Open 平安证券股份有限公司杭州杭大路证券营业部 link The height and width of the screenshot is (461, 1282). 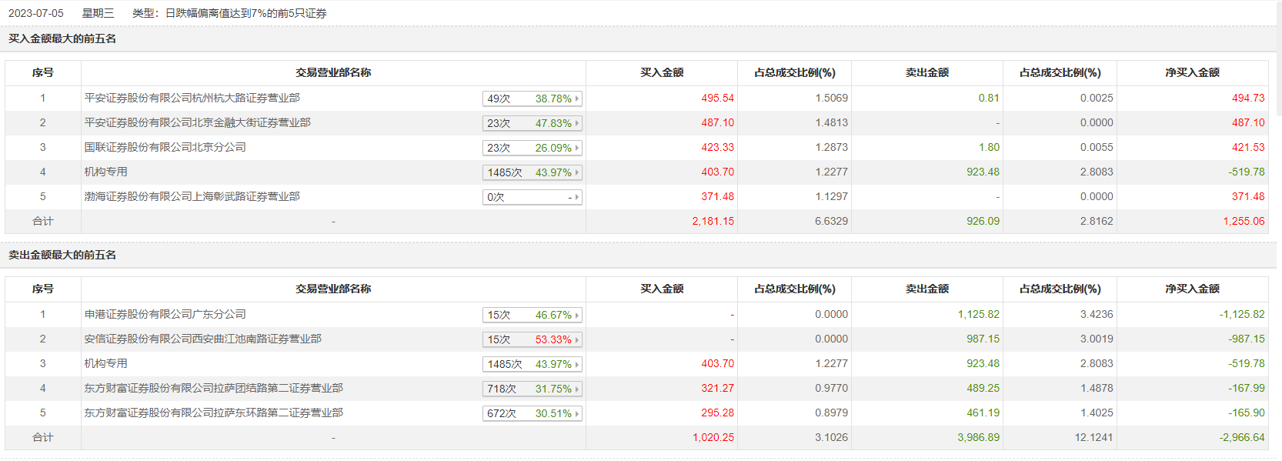192,98
